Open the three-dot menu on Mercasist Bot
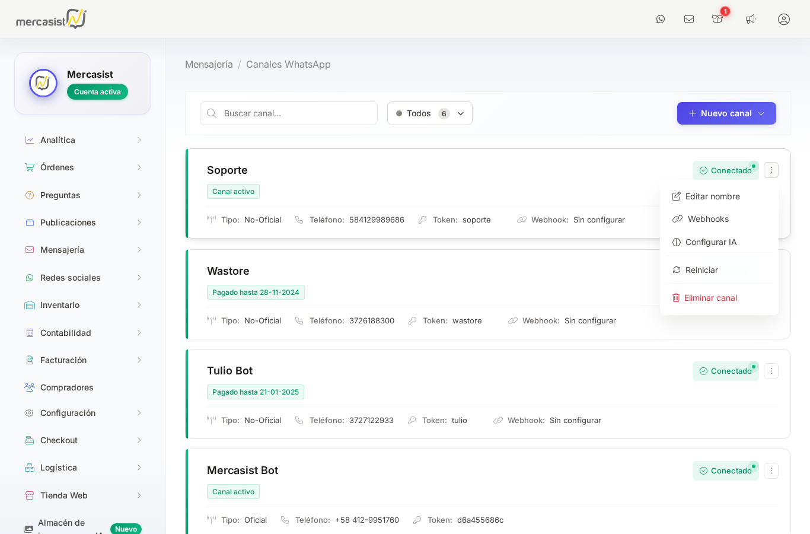The image size is (810, 534). [771, 471]
